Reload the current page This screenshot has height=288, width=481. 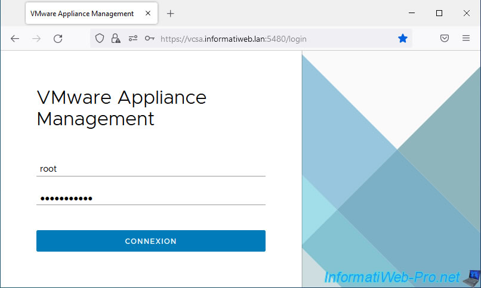58,39
